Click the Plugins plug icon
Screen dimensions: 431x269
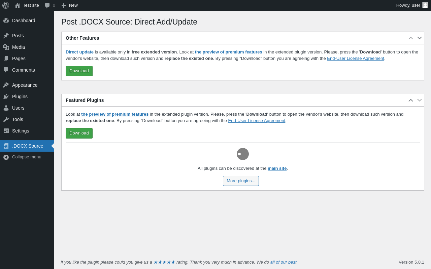pos(6,97)
